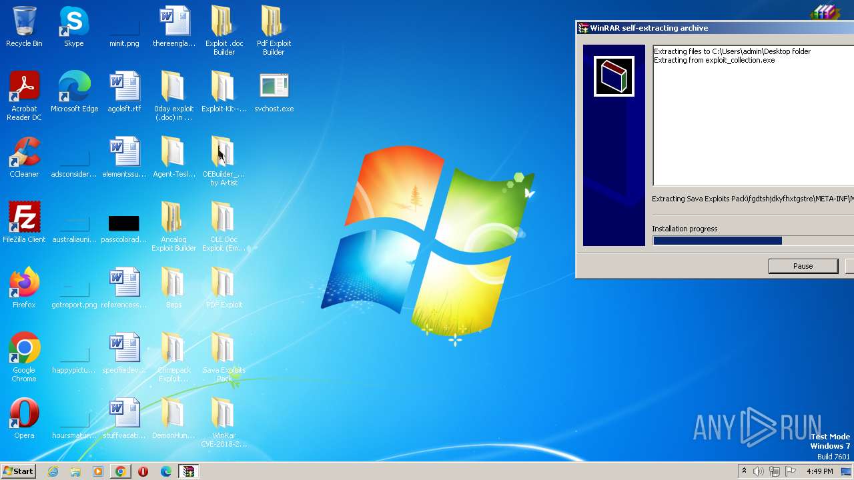Select the Crimepack Exploit folder
Viewport: 854px width, 480px height.
tap(173, 357)
